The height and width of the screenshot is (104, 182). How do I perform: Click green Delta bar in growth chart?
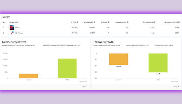(158, 63)
